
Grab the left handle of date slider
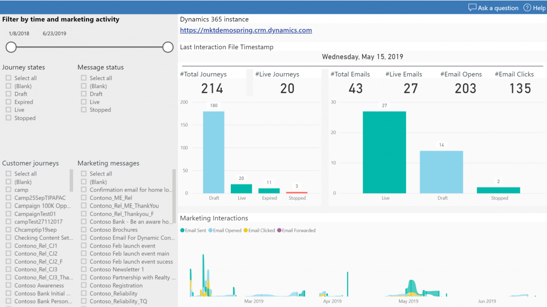(x=11, y=47)
